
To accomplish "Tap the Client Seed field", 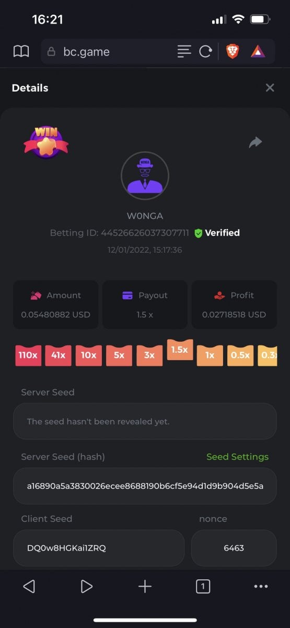I will pos(99,548).
